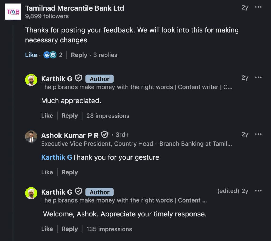271x241 pixels.
Task: Open three-dot menu on Ashok Kumar's comment
Action: pos(258,134)
